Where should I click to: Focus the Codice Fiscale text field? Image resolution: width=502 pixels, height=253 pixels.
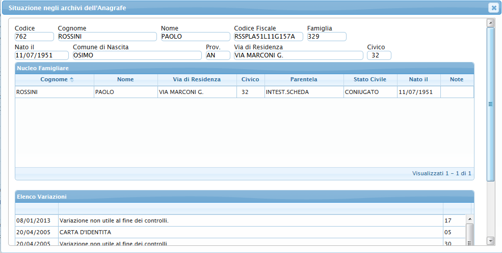pyautogui.click(x=268, y=37)
